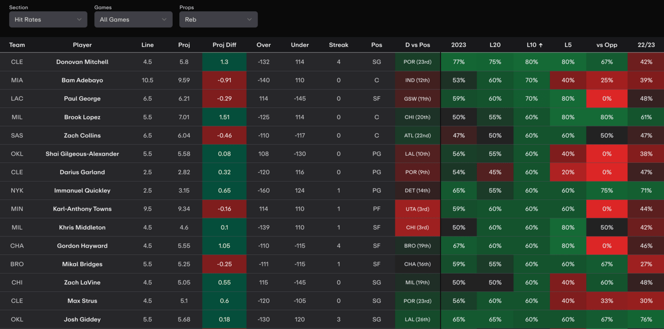Click Shai Gilgeous-Alexander's name
Image resolution: width=664 pixels, height=329 pixels.
tap(82, 154)
